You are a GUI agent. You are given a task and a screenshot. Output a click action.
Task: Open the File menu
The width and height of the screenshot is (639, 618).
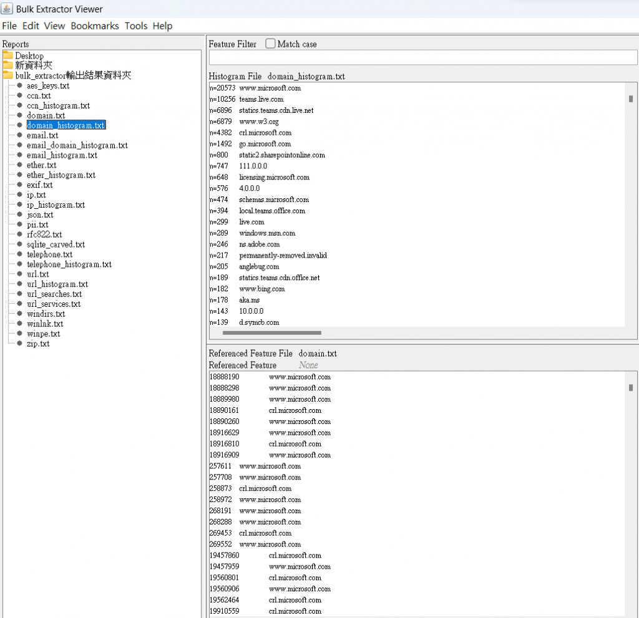[x=9, y=26]
